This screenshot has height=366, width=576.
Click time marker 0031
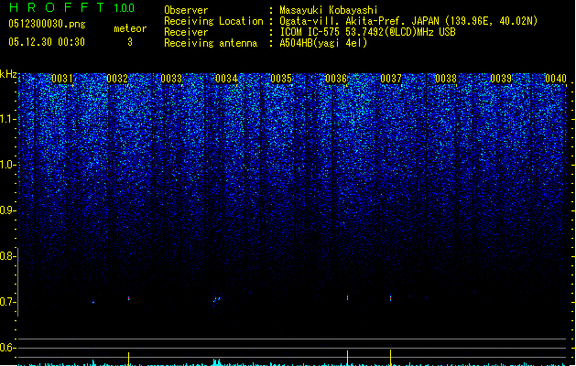tap(62, 79)
